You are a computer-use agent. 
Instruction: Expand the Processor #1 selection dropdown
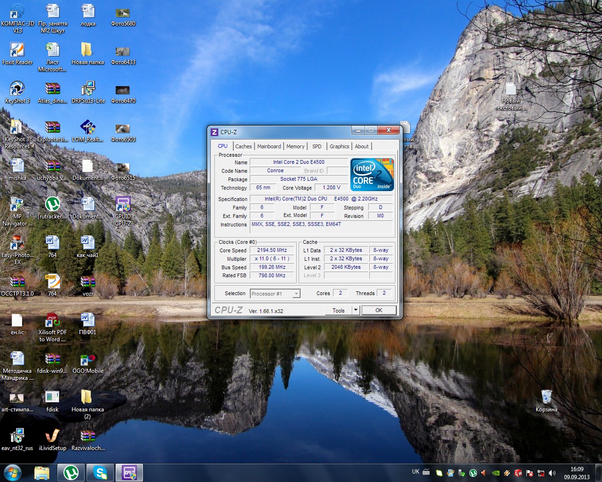(x=296, y=294)
